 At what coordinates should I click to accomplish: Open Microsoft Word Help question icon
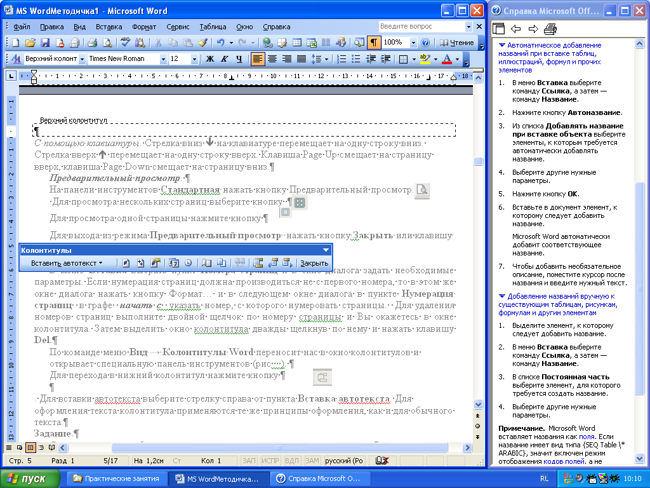click(425, 43)
